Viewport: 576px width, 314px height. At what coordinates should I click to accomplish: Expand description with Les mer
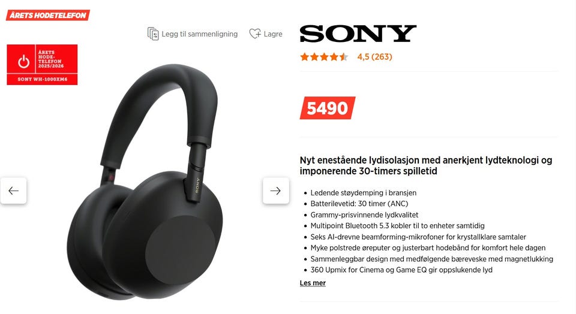click(x=313, y=283)
